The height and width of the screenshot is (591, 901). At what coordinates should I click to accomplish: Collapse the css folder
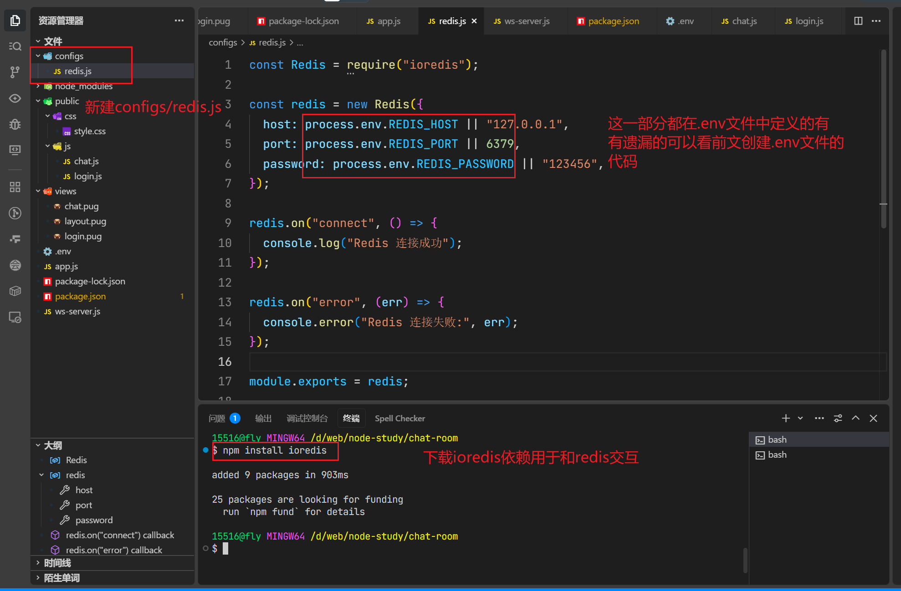click(47, 116)
